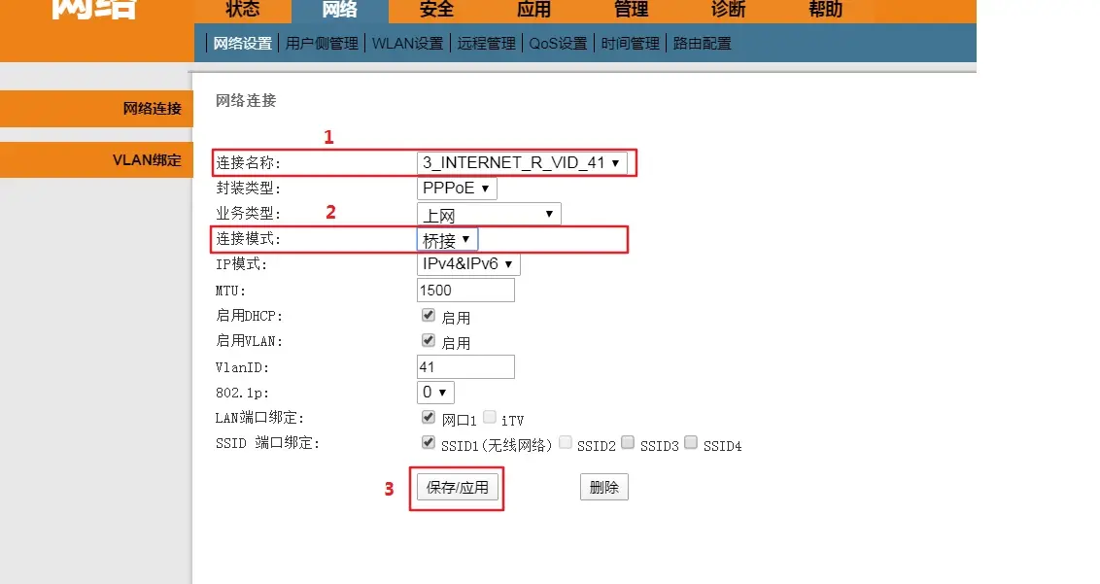
Task: Open the 连接名称 dropdown
Action: (522, 163)
